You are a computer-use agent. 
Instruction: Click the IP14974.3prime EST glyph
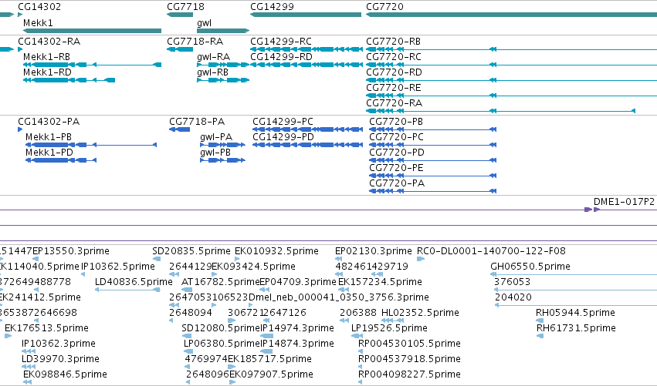(x=267, y=336)
